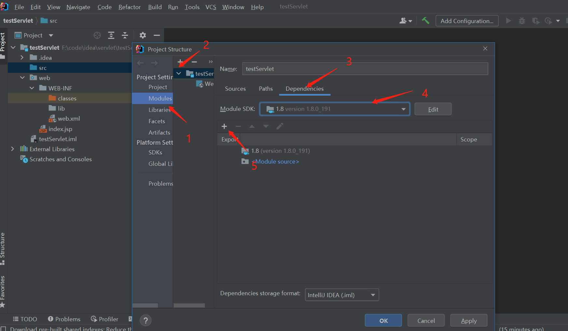Click the Apply button
This screenshot has width=568, height=331.
point(469,321)
